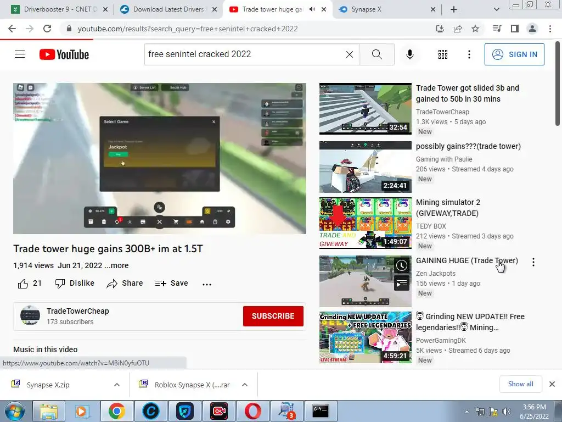Go back in browser history
562x422 pixels.
pyautogui.click(x=12, y=29)
